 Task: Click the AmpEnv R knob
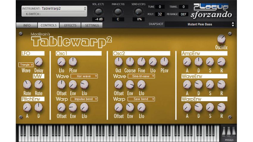[221, 62]
